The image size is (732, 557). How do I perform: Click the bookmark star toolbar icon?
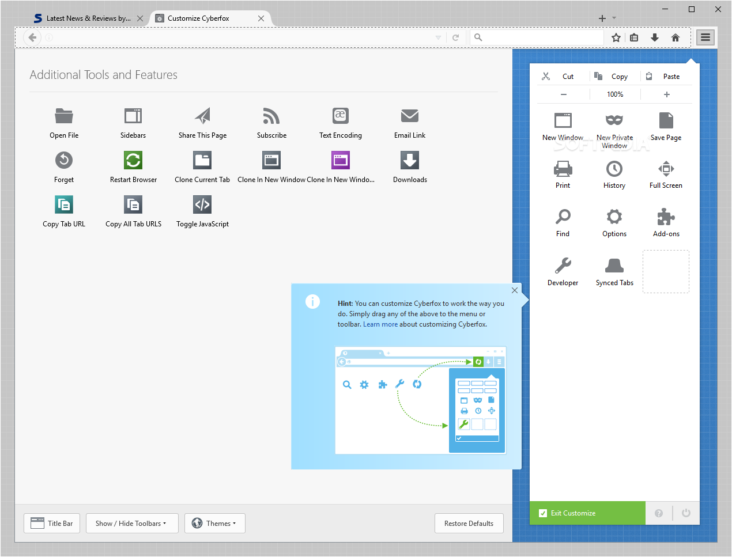point(616,37)
